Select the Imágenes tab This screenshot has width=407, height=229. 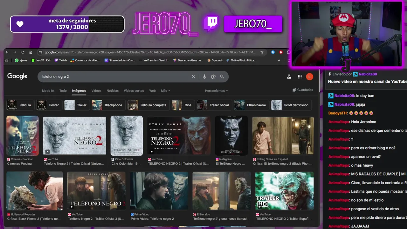tap(79, 91)
